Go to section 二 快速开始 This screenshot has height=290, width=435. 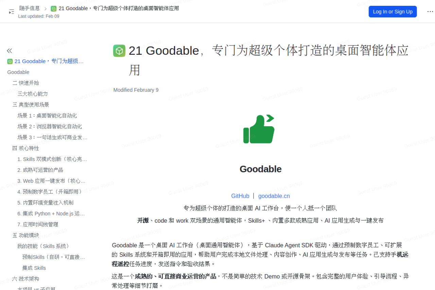(x=25, y=83)
